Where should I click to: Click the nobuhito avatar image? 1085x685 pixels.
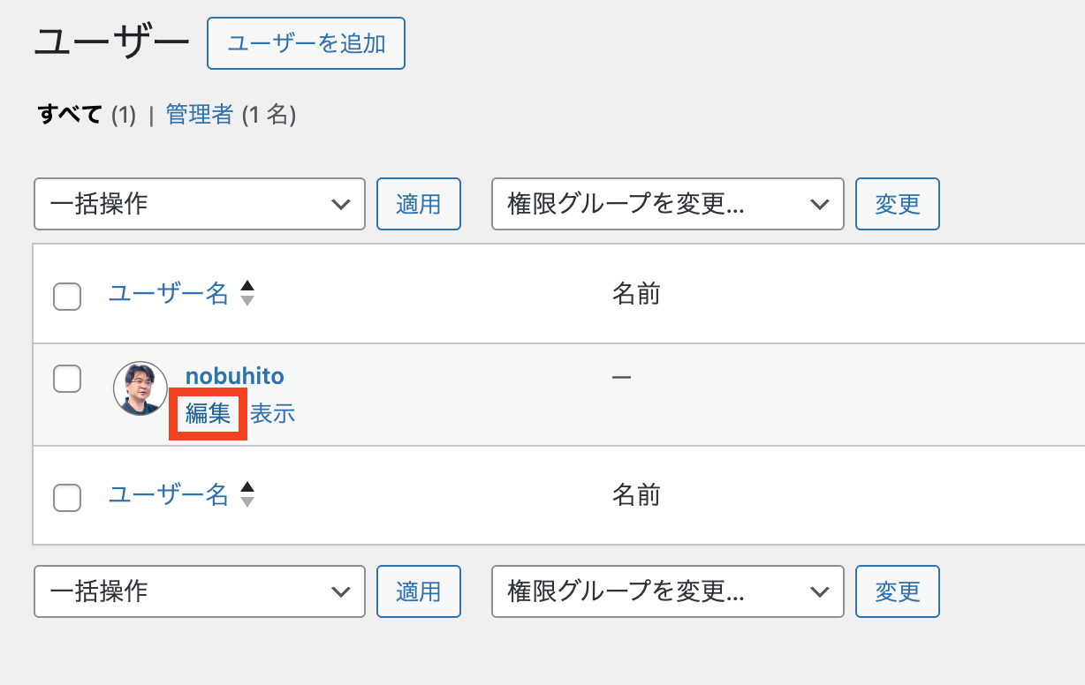pos(140,388)
